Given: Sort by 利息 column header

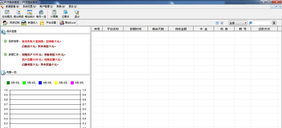Looking at the screenshot, I should coord(224,29).
